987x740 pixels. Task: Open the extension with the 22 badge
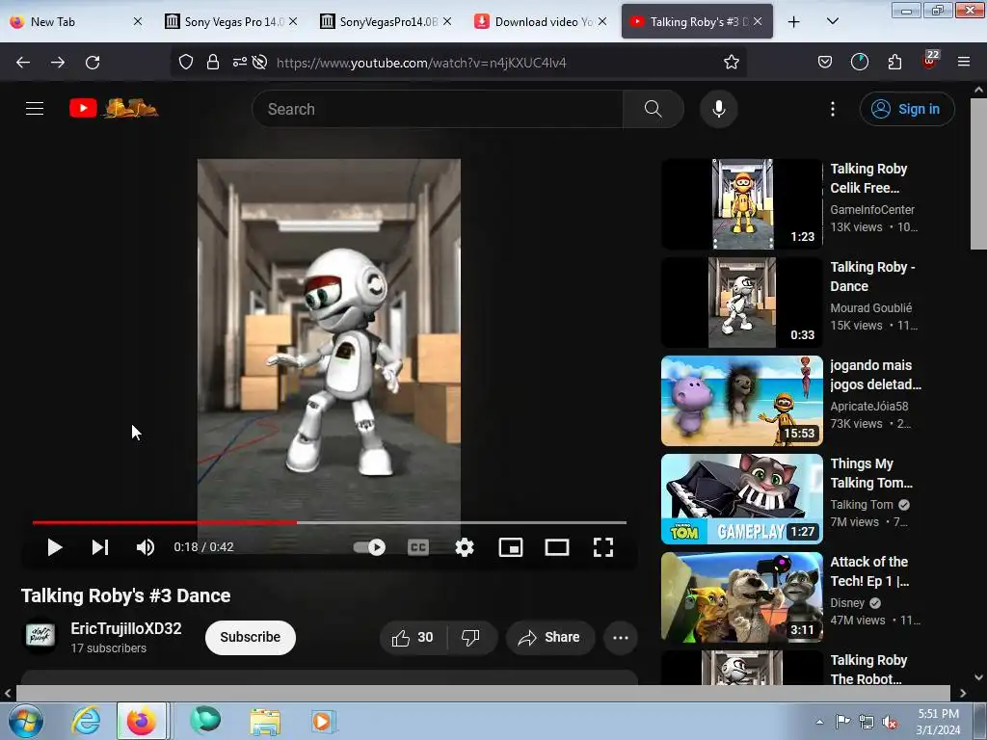point(930,61)
